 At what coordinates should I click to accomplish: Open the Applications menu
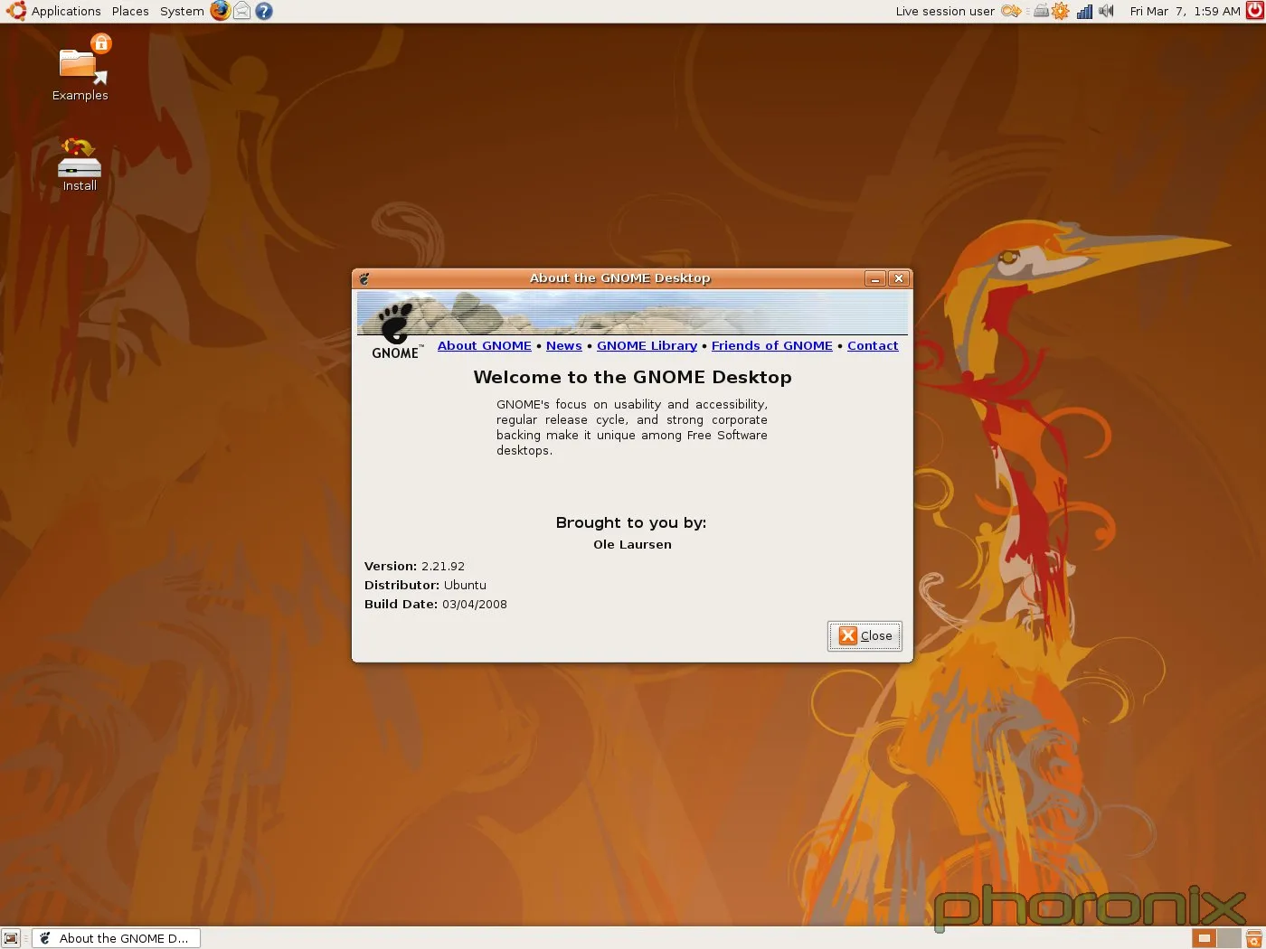coord(66,11)
